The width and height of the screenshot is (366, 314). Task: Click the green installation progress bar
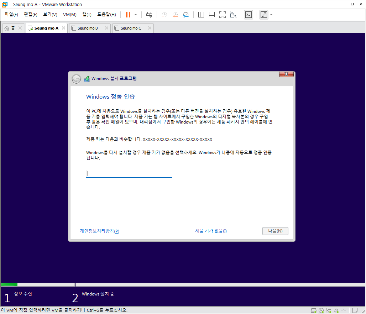pos(9,284)
